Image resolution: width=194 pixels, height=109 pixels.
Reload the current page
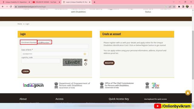[11, 7]
